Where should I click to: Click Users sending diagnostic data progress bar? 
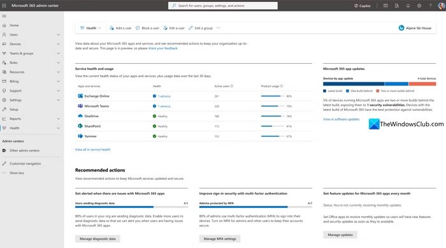(131, 207)
